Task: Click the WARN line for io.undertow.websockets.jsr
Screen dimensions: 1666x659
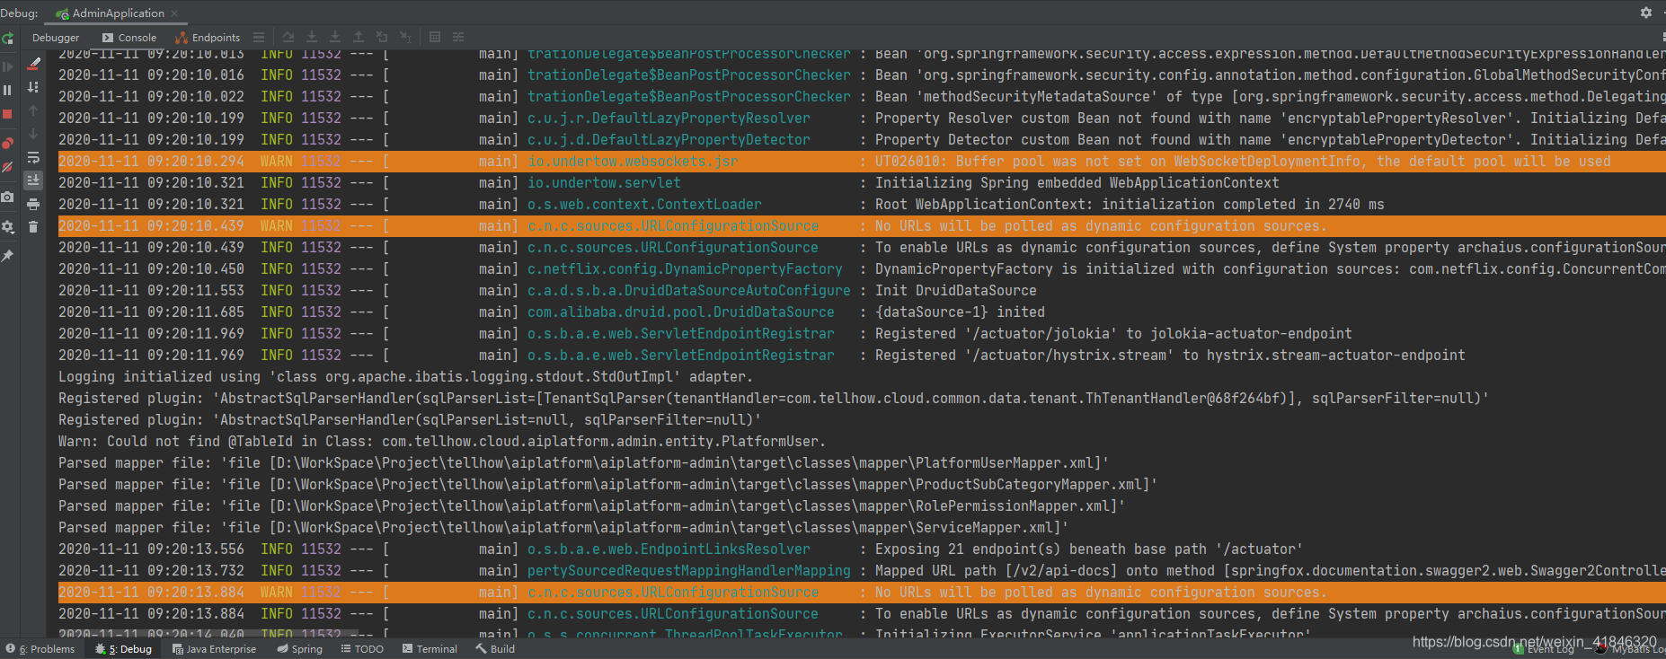Action: click(x=861, y=162)
